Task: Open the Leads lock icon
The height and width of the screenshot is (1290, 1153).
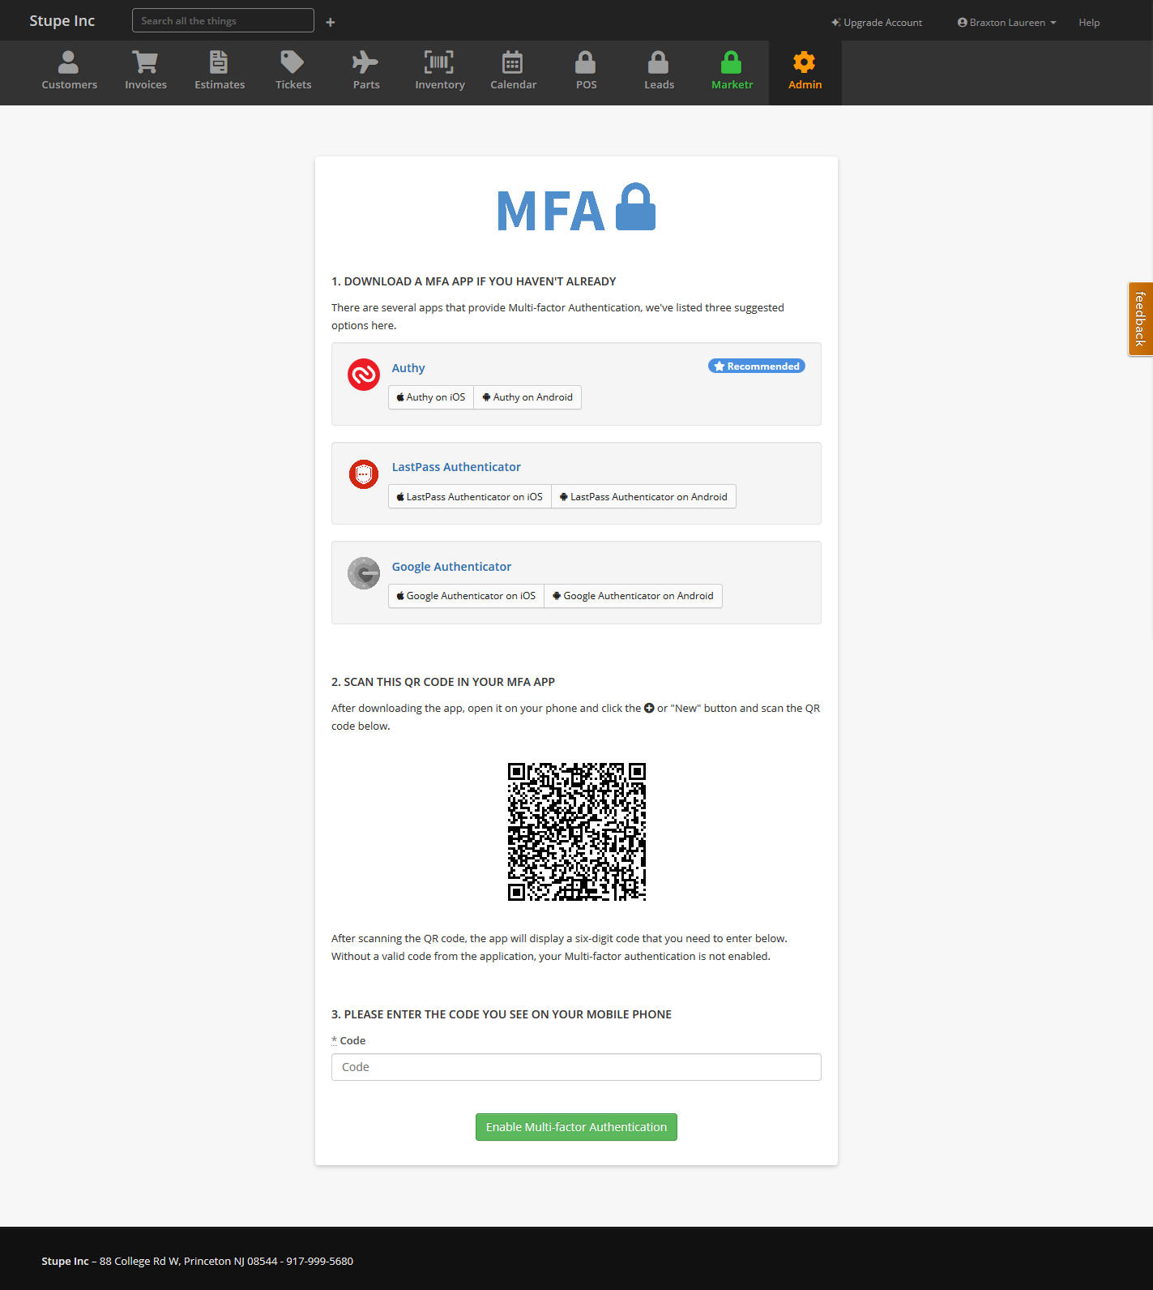Action: pos(659,62)
